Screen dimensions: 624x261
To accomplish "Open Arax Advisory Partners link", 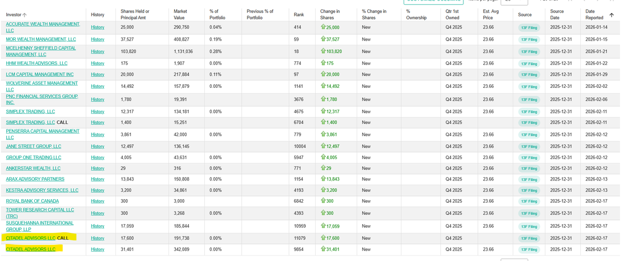I will [35, 179].
